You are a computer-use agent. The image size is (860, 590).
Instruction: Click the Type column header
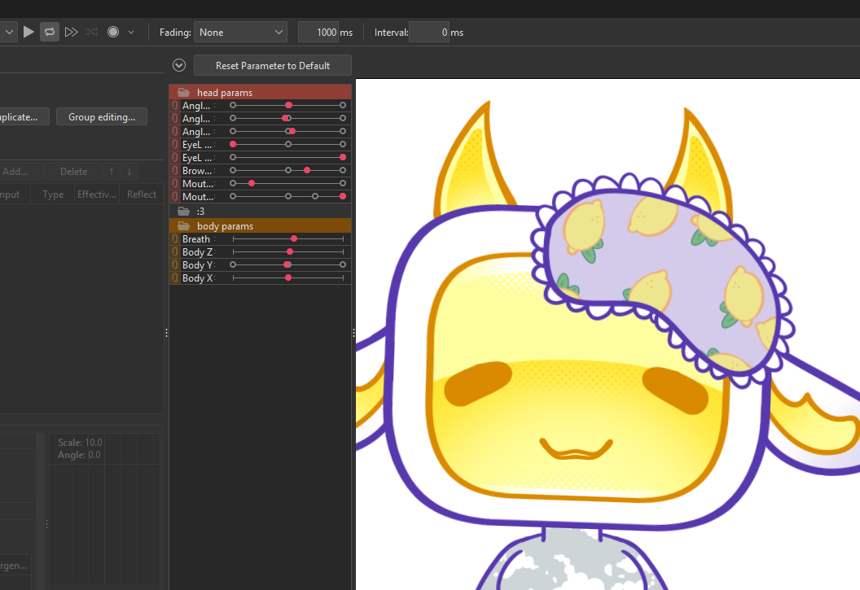click(x=53, y=194)
